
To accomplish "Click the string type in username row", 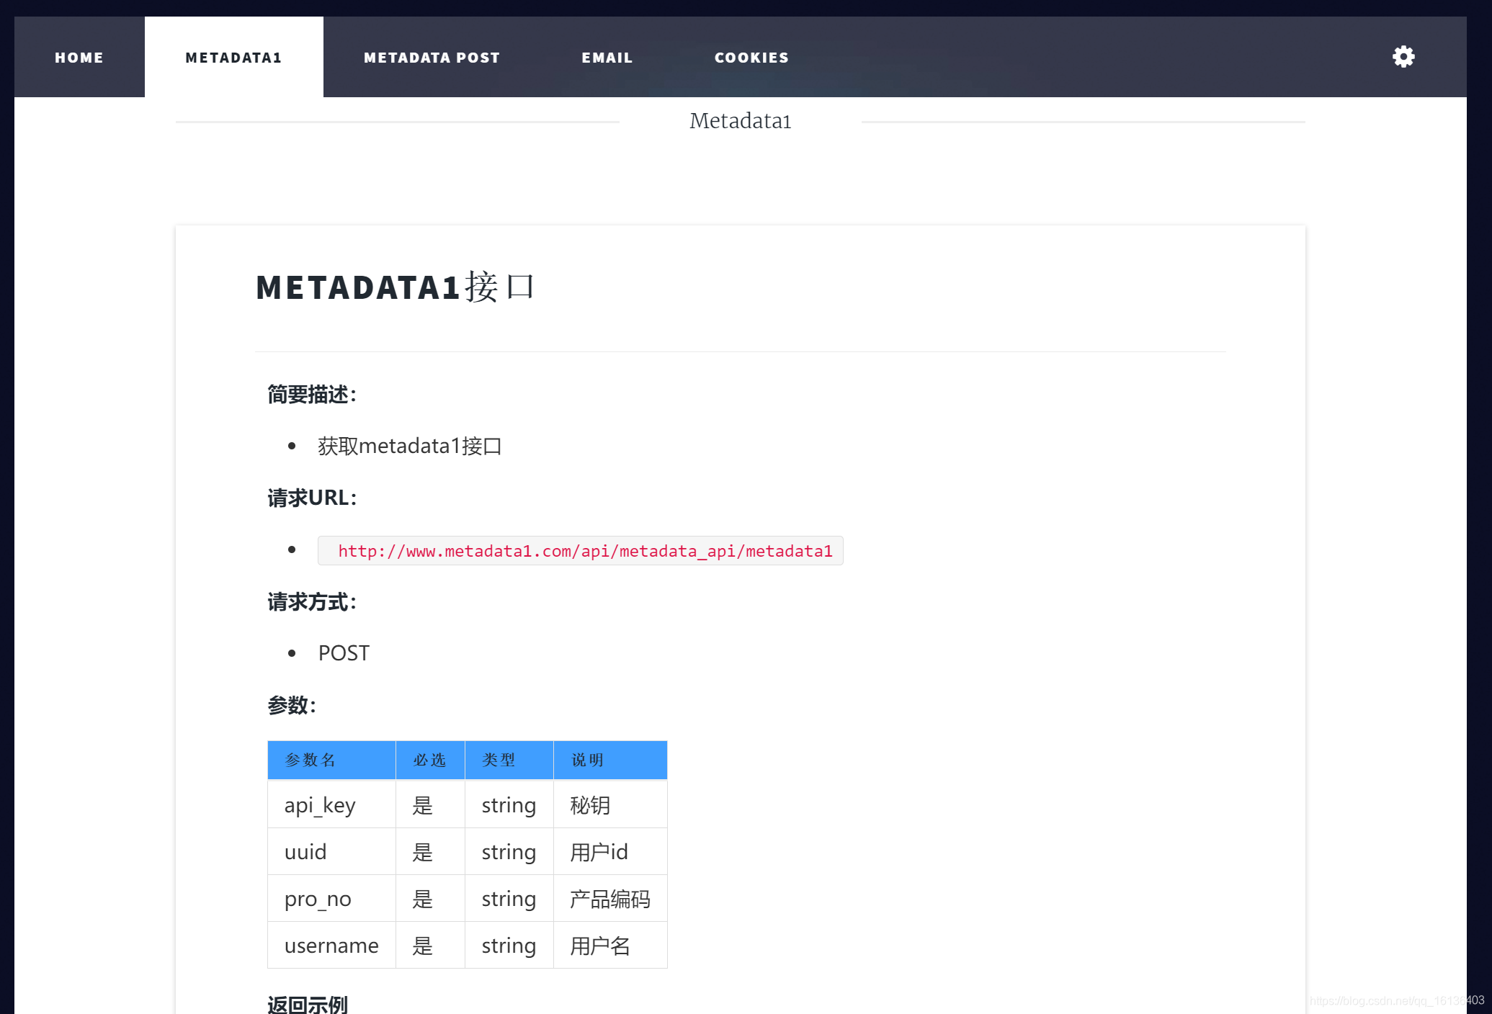I will coord(509,946).
